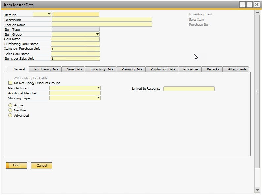Click the Foreign Name field
This screenshot has width=262, height=195.
tap(102, 24)
